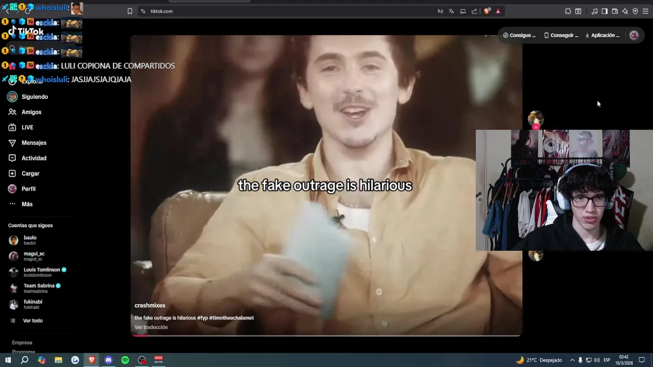The image size is (653, 367).
Task: Open Brave VPN shield icon
Action: click(635, 11)
